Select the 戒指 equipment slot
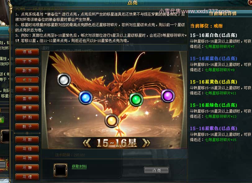This screenshot has height=183, width=252. tap(27, 80)
